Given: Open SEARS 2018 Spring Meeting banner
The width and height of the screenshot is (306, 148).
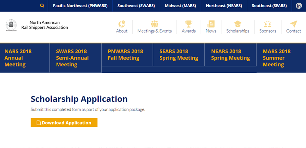Looking at the screenshot, I should pyautogui.click(x=179, y=54).
